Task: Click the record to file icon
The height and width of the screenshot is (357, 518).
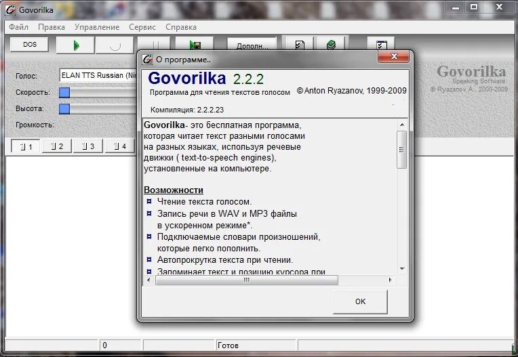Action: pyautogui.click(x=195, y=45)
